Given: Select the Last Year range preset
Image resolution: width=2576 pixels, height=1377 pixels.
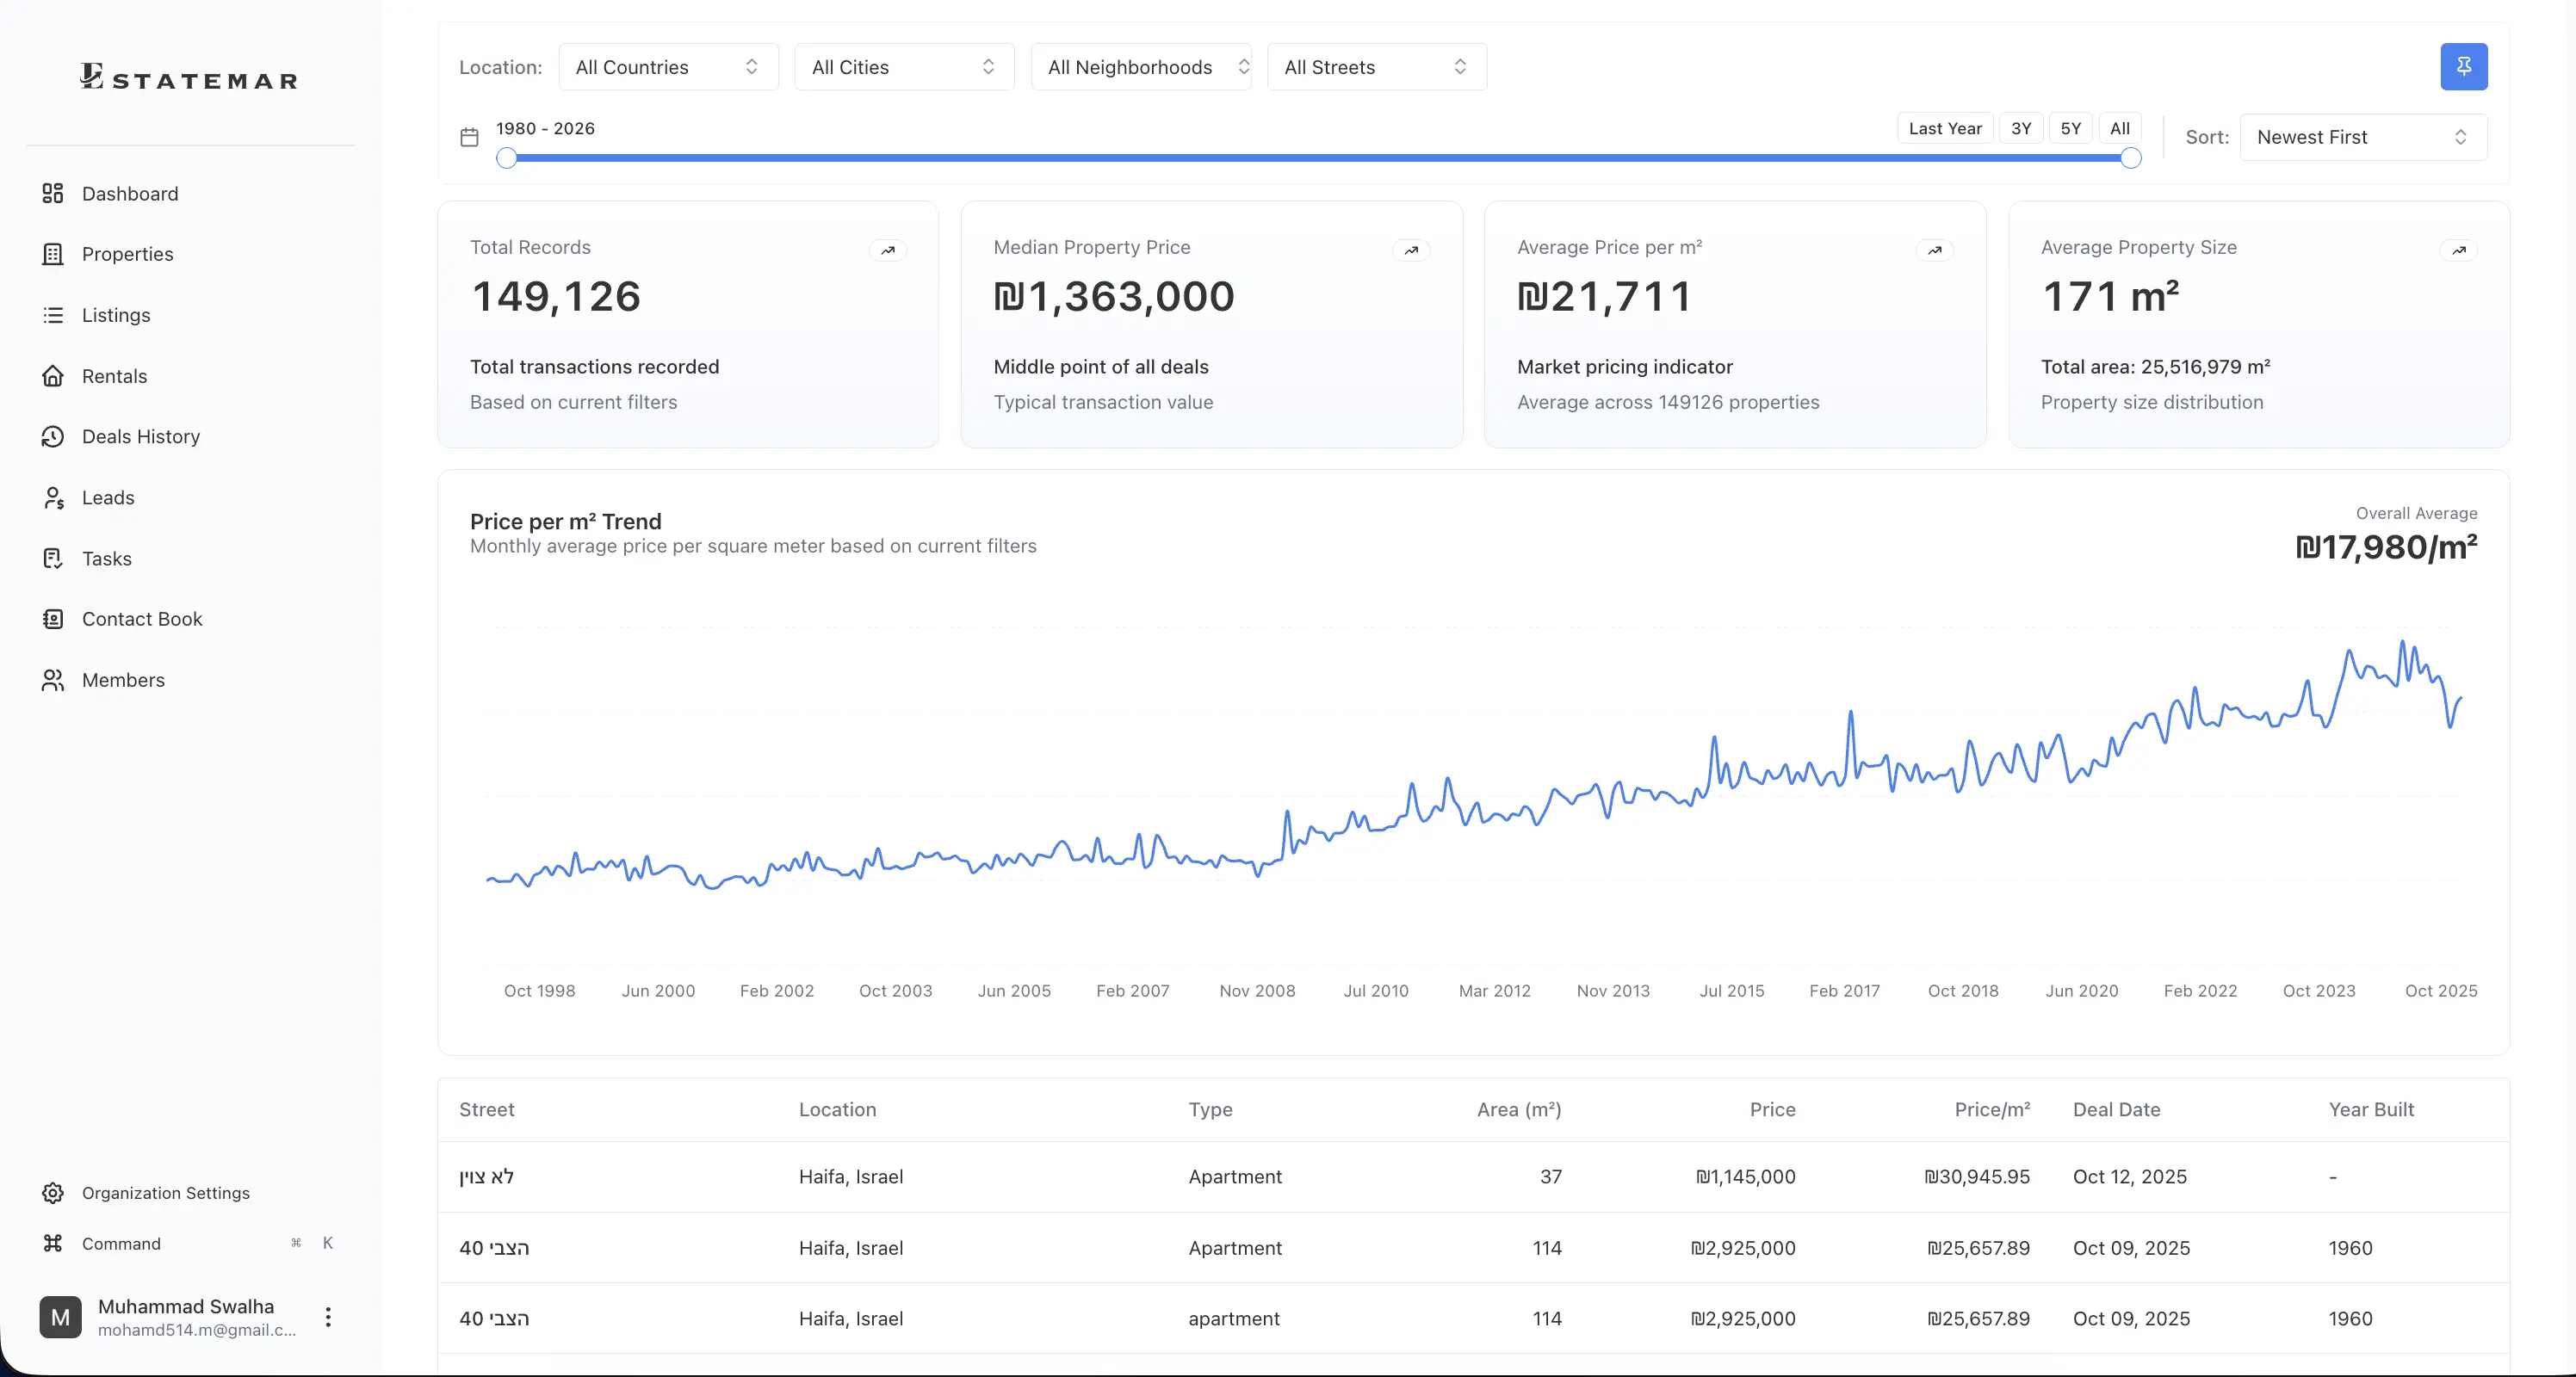Looking at the screenshot, I should (1944, 129).
